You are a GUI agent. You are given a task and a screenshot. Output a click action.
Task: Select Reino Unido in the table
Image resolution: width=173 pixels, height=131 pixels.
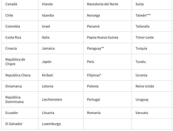(x=145, y=86)
